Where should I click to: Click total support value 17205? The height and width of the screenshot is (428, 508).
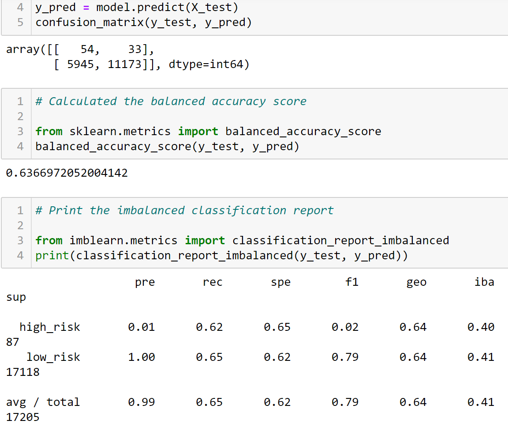point(22,417)
